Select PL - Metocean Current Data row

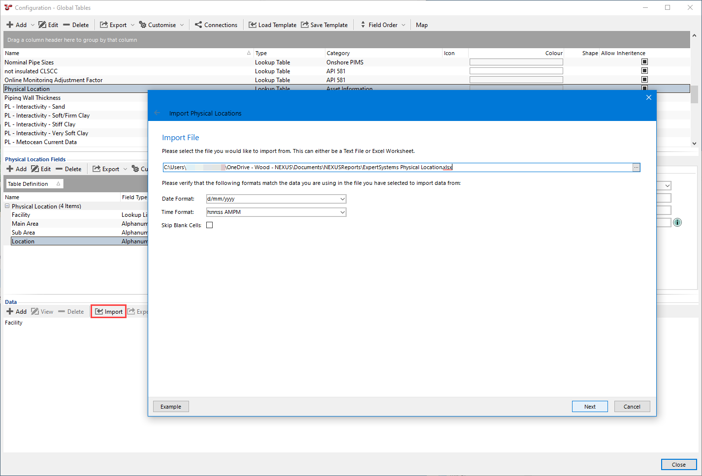point(76,142)
